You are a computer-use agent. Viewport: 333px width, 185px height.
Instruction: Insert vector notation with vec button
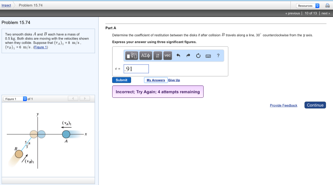(167, 56)
